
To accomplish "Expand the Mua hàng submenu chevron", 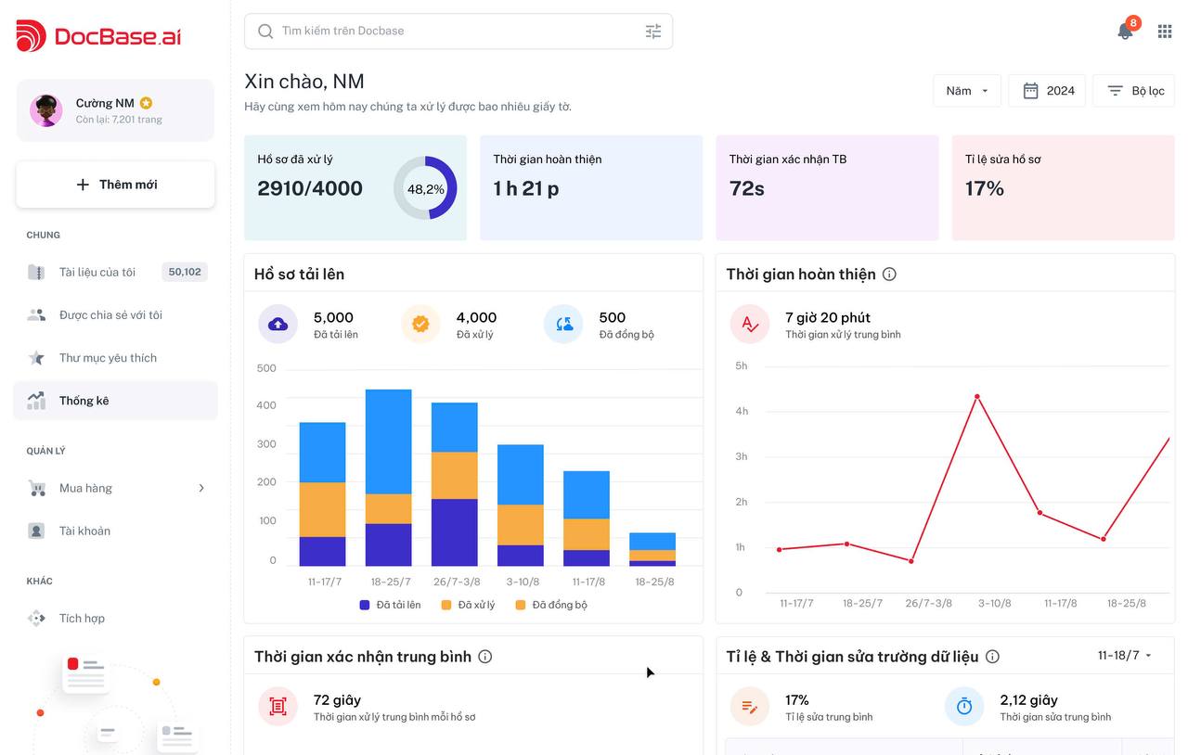I will pyautogui.click(x=201, y=488).
